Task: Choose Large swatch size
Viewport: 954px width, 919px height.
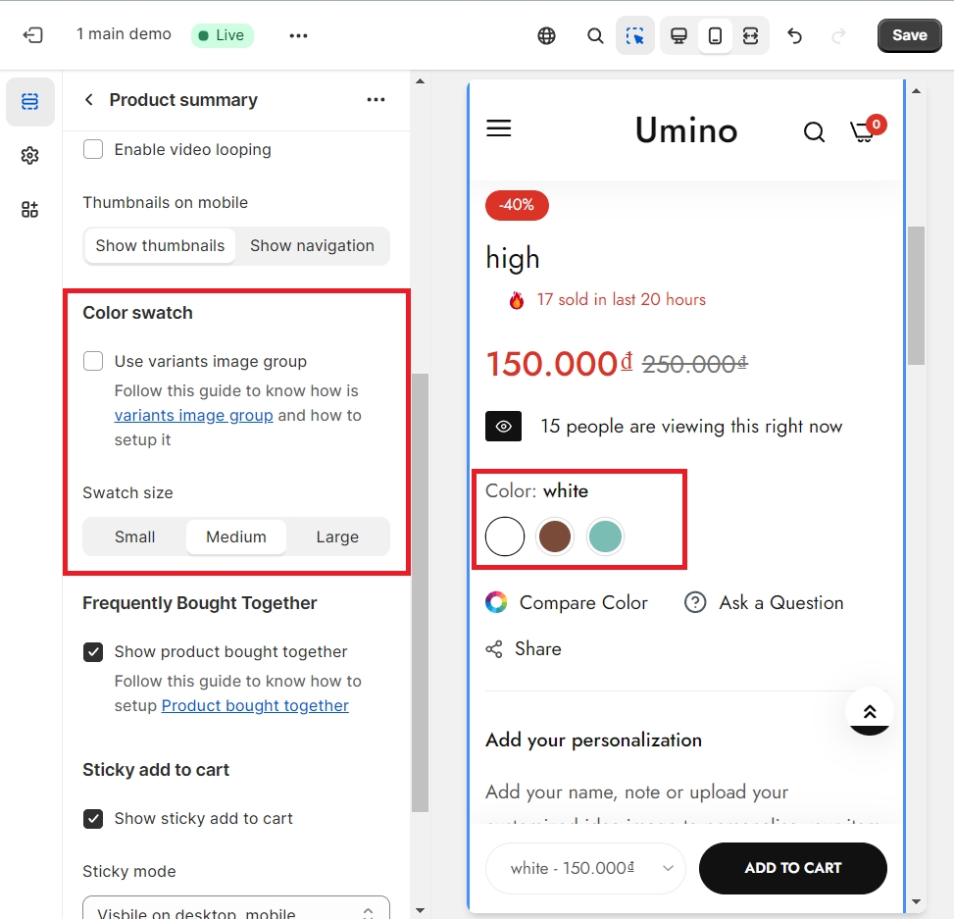Action: click(x=337, y=536)
